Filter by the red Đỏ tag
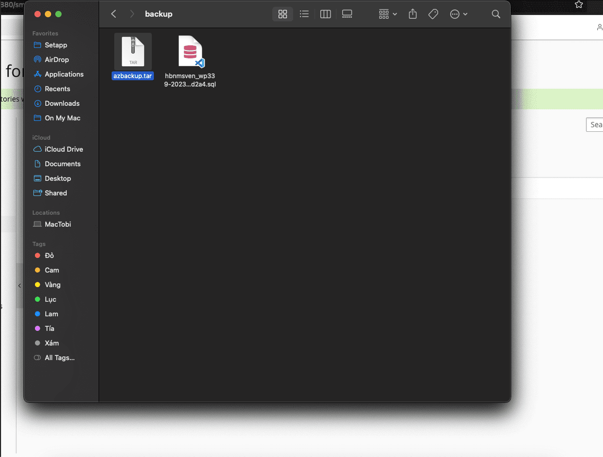The image size is (603, 457). click(x=49, y=255)
